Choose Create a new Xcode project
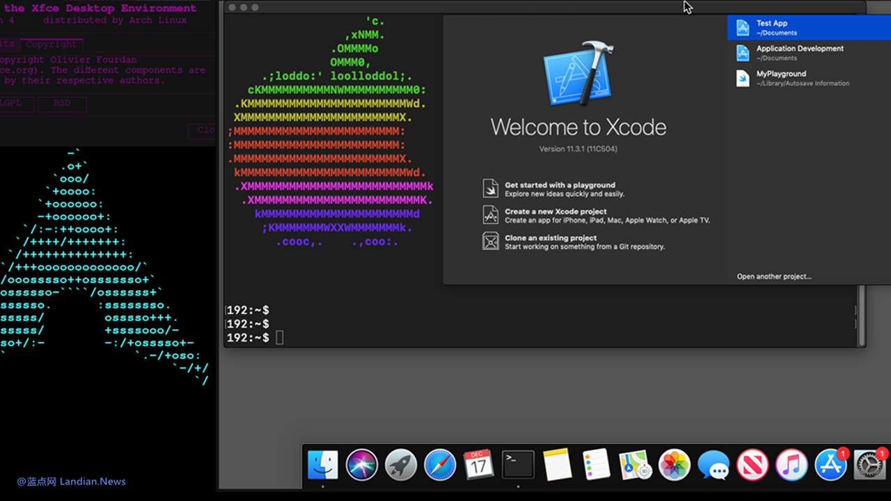This screenshot has width=891, height=501. pyautogui.click(x=555, y=212)
